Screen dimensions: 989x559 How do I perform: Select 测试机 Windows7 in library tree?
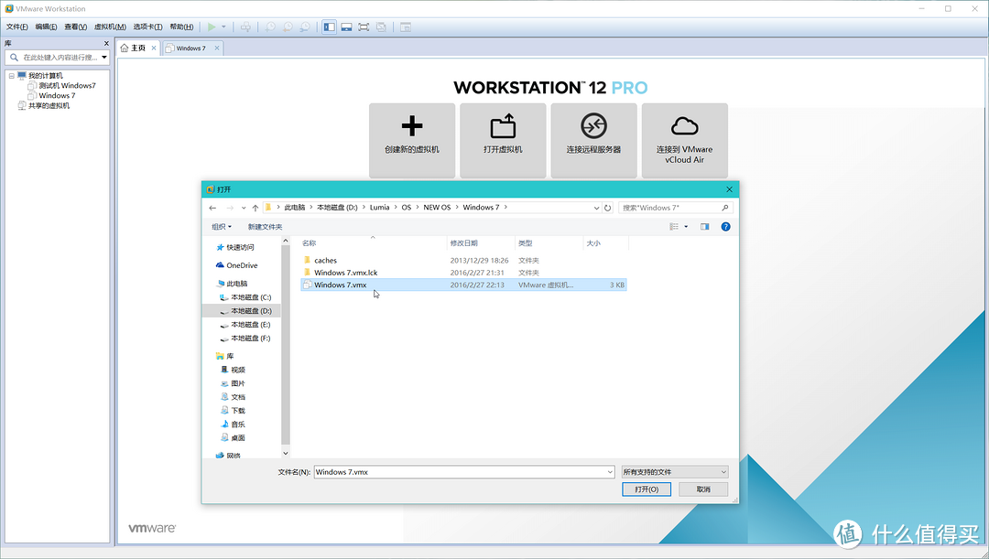pos(67,86)
